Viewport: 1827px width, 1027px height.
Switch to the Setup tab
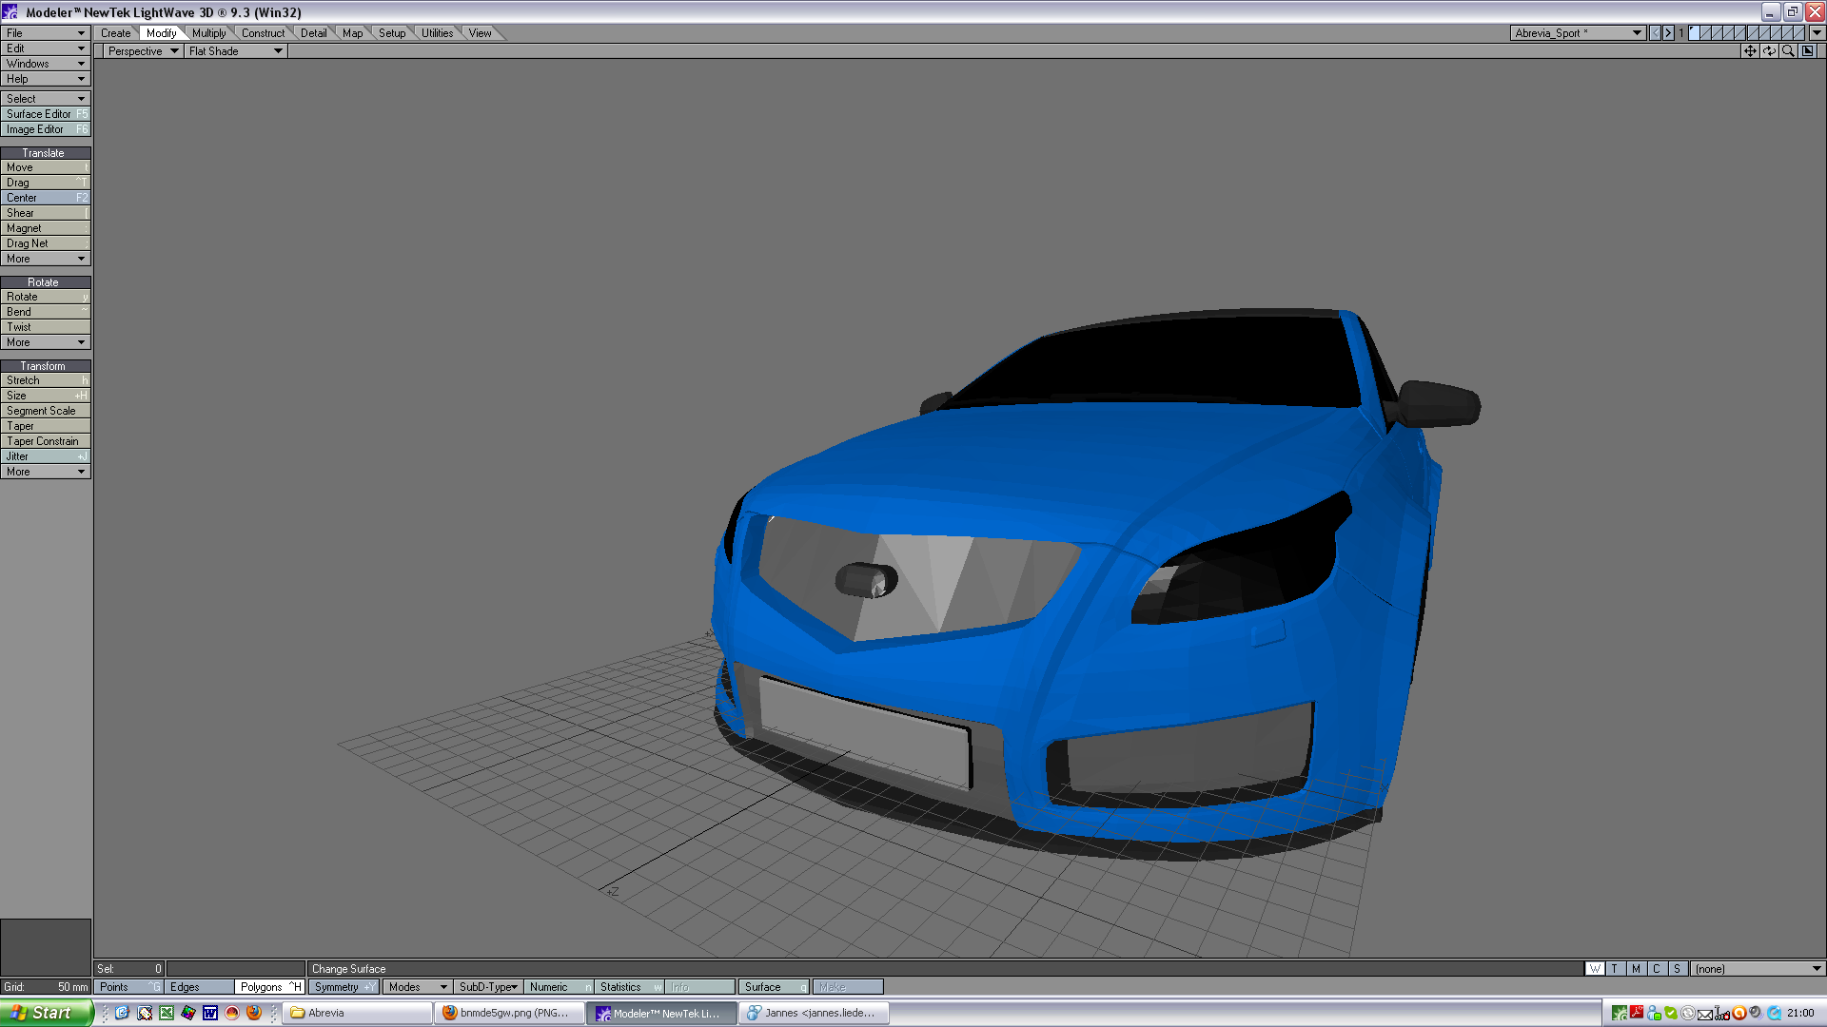(x=392, y=33)
